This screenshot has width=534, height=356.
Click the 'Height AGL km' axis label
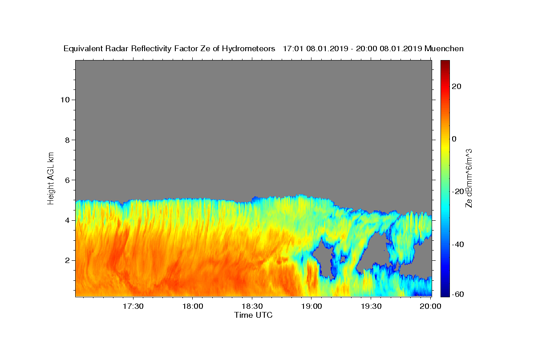click(x=51, y=178)
